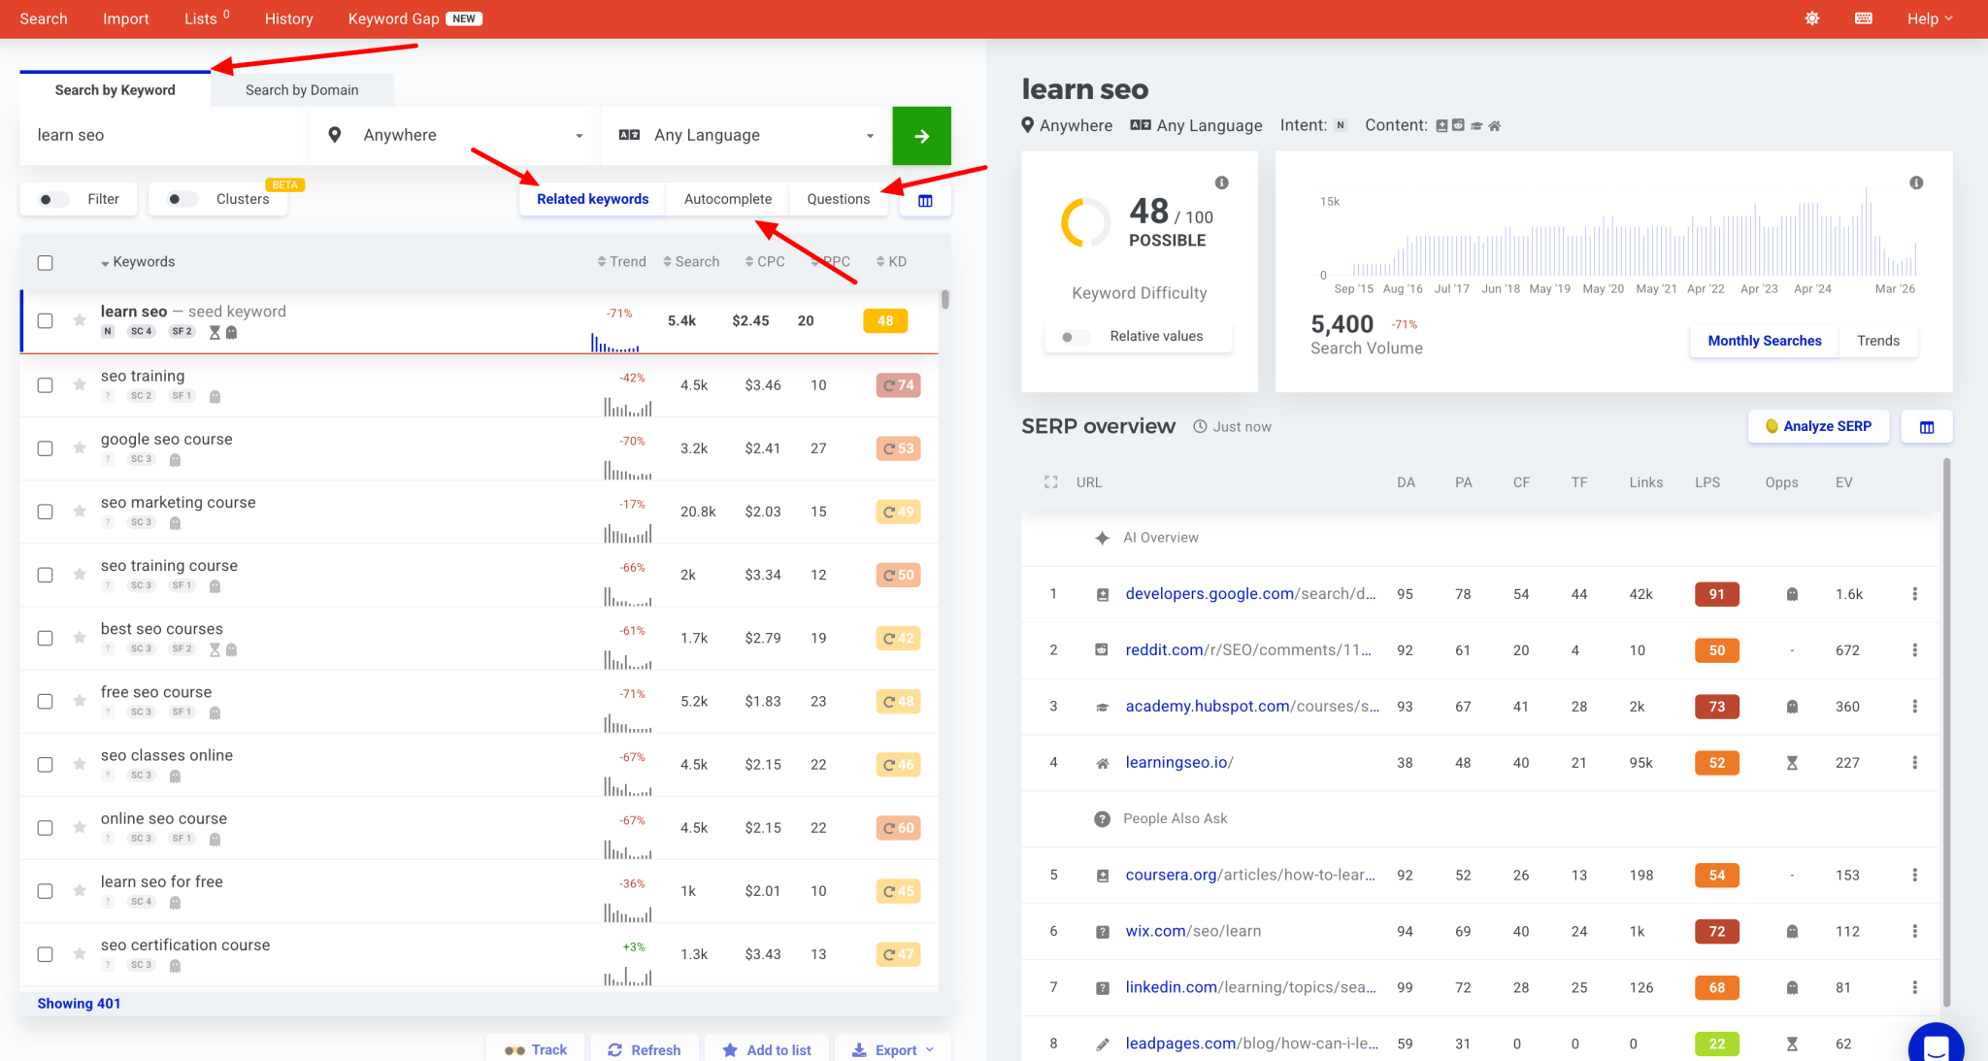Open keyword table column settings icon
This screenshot has width=1988, height=1061.
coord(925,200)
